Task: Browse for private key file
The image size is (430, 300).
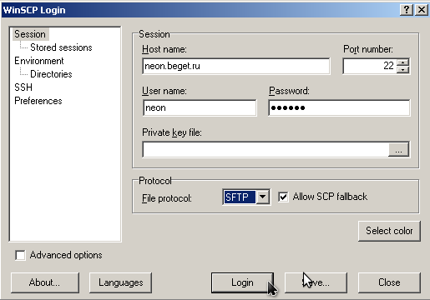Action: [x=398, y=149]
